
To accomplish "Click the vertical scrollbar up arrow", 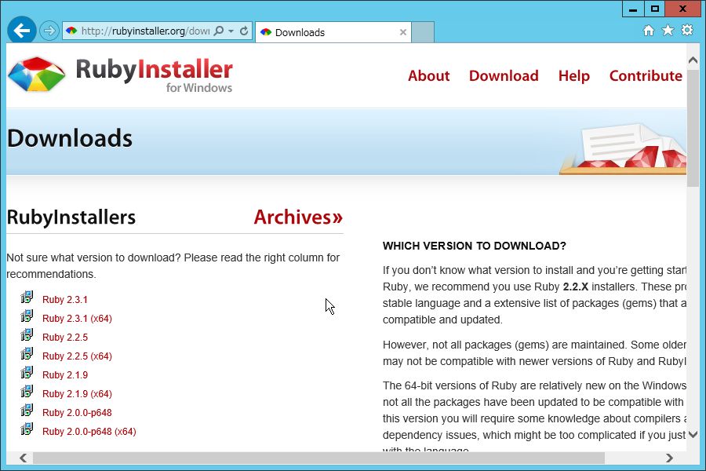I will 693,60.
